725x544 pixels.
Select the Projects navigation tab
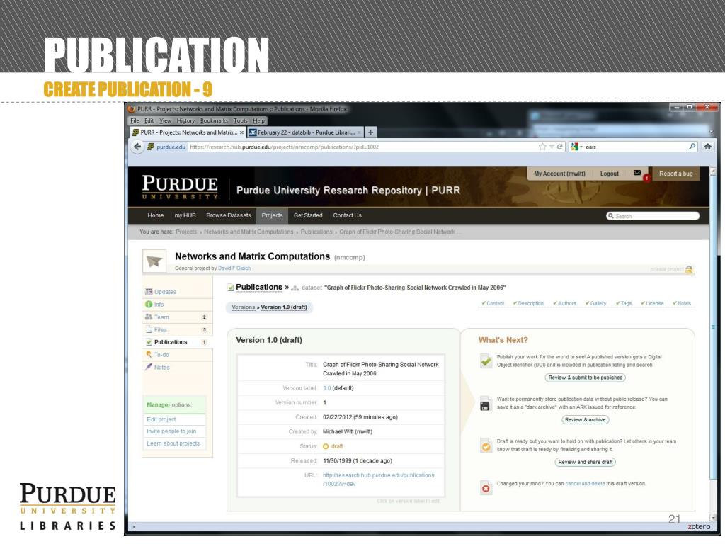[x=272, y=215]
